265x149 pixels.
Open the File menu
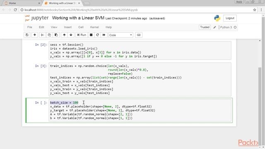(29, 27)
